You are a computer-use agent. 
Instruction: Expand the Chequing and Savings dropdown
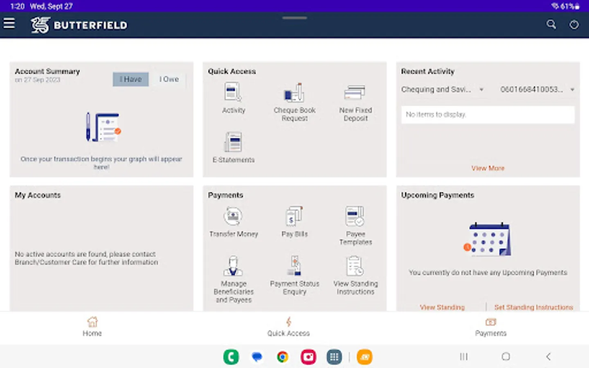pyautogui.click(x=442, y=90)
